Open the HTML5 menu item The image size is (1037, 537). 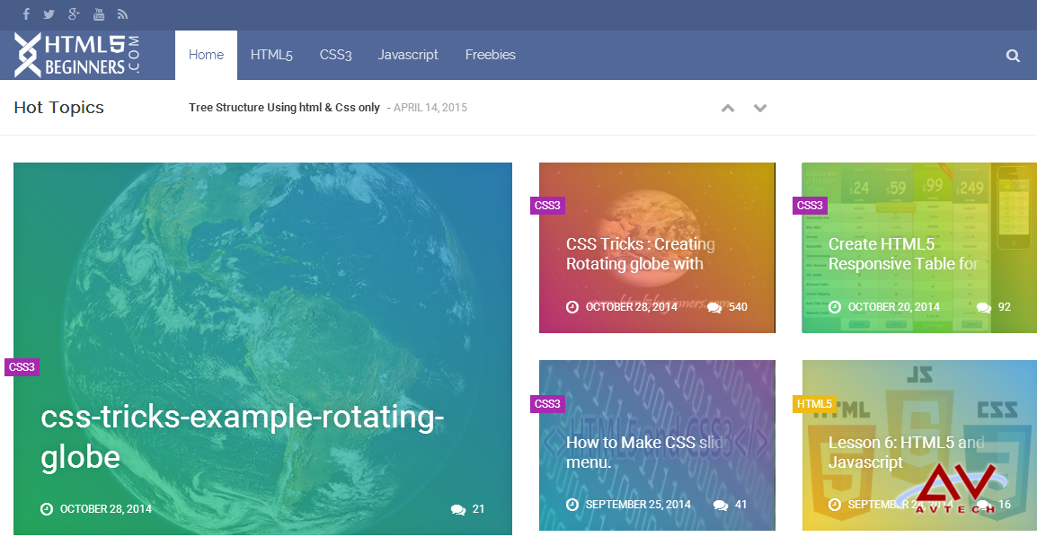271,55
